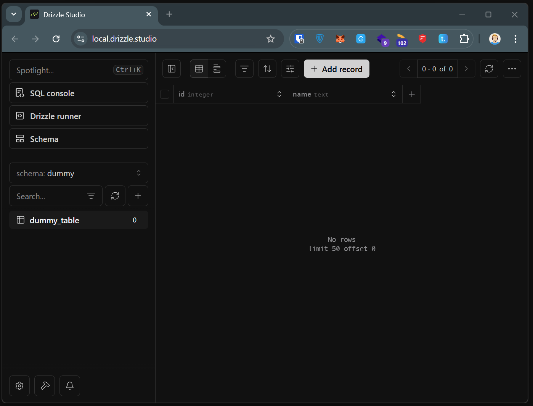533x406 pixels.
Task: Expand the id column sort chevron
Action: pos(279,94)
